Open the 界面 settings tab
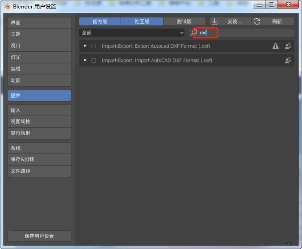Screen dimensions: 302x249 click(39, 23)
